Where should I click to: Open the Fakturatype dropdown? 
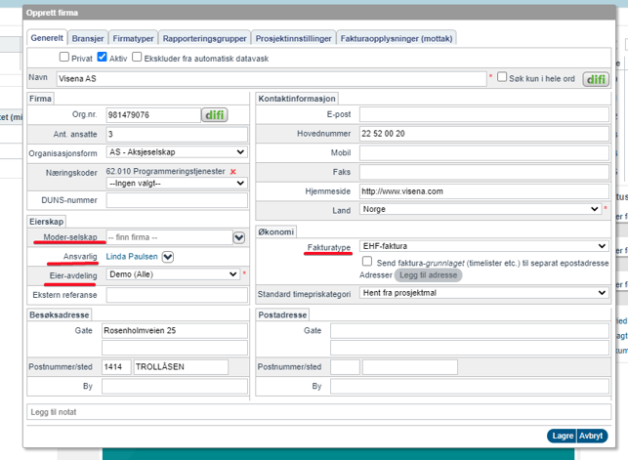pos(483,247)
